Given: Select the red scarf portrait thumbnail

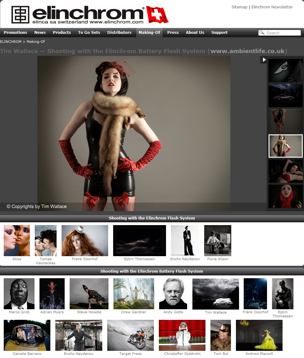Looking at the screenshot, I should [285, 196].
